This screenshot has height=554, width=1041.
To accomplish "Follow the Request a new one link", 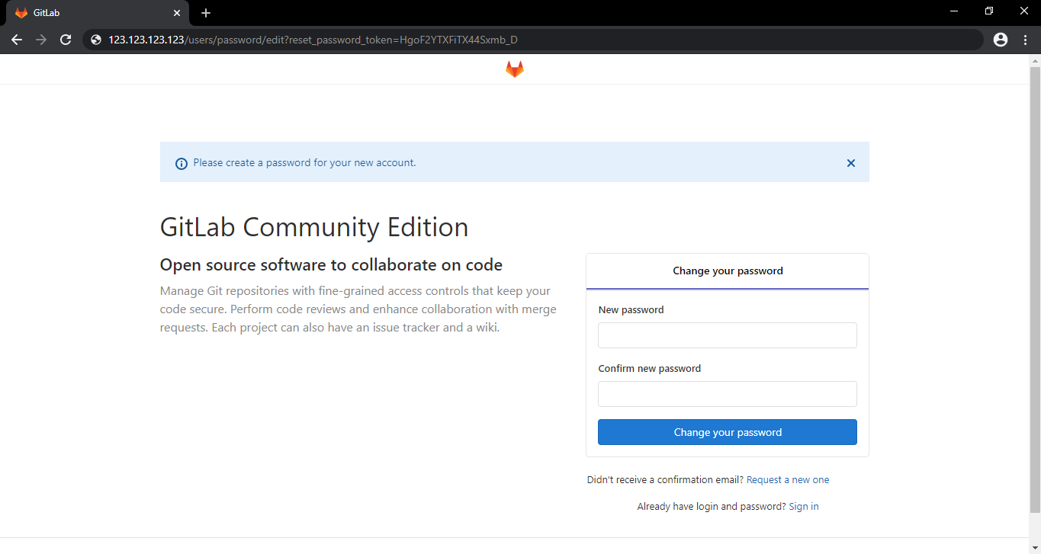I will (788, 480).
